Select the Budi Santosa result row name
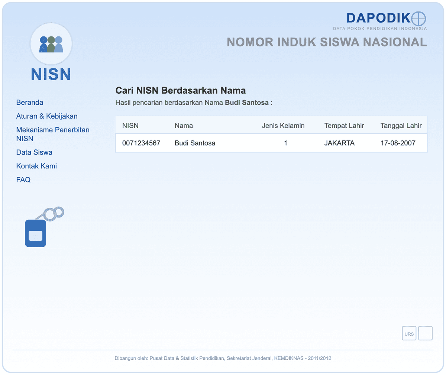Screen dimensions: 446x375 click(x=195, y=143)
